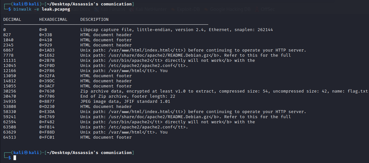Open the faint Kali Forums bookmark
The image size is (369, 163).
(x=110, y=9)
